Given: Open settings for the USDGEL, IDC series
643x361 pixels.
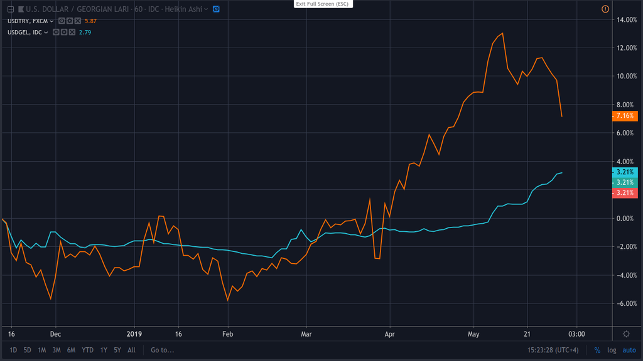Looking at the screenshot, I should (x=64, y=33).
